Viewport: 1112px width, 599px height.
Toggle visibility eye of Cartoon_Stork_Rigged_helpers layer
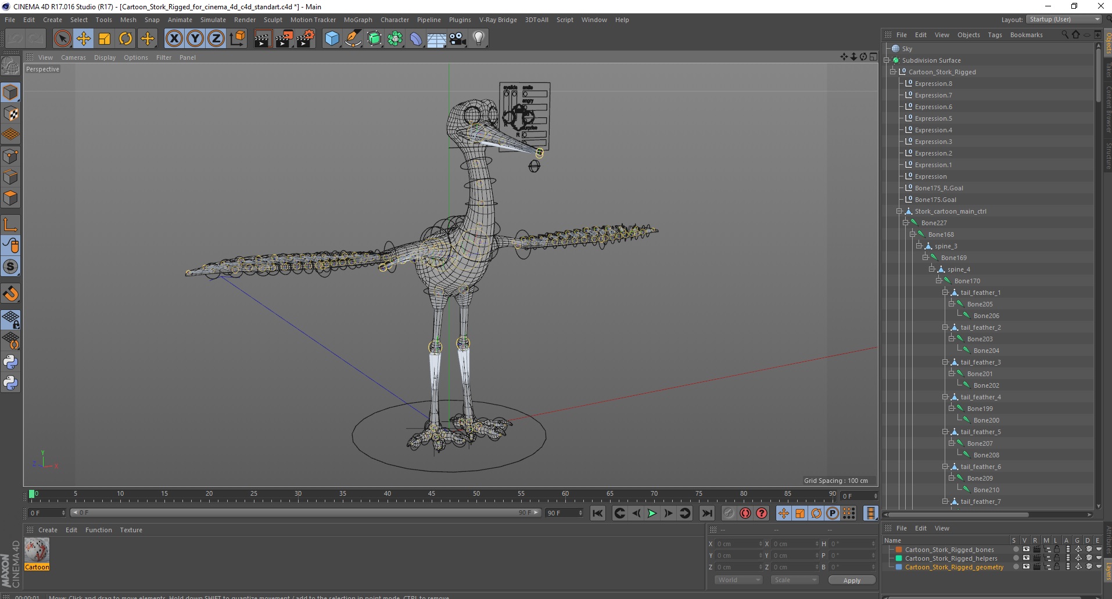pyautogui.click(x=1026, y=558)
